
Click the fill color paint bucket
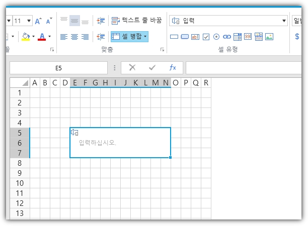(26, 37)
